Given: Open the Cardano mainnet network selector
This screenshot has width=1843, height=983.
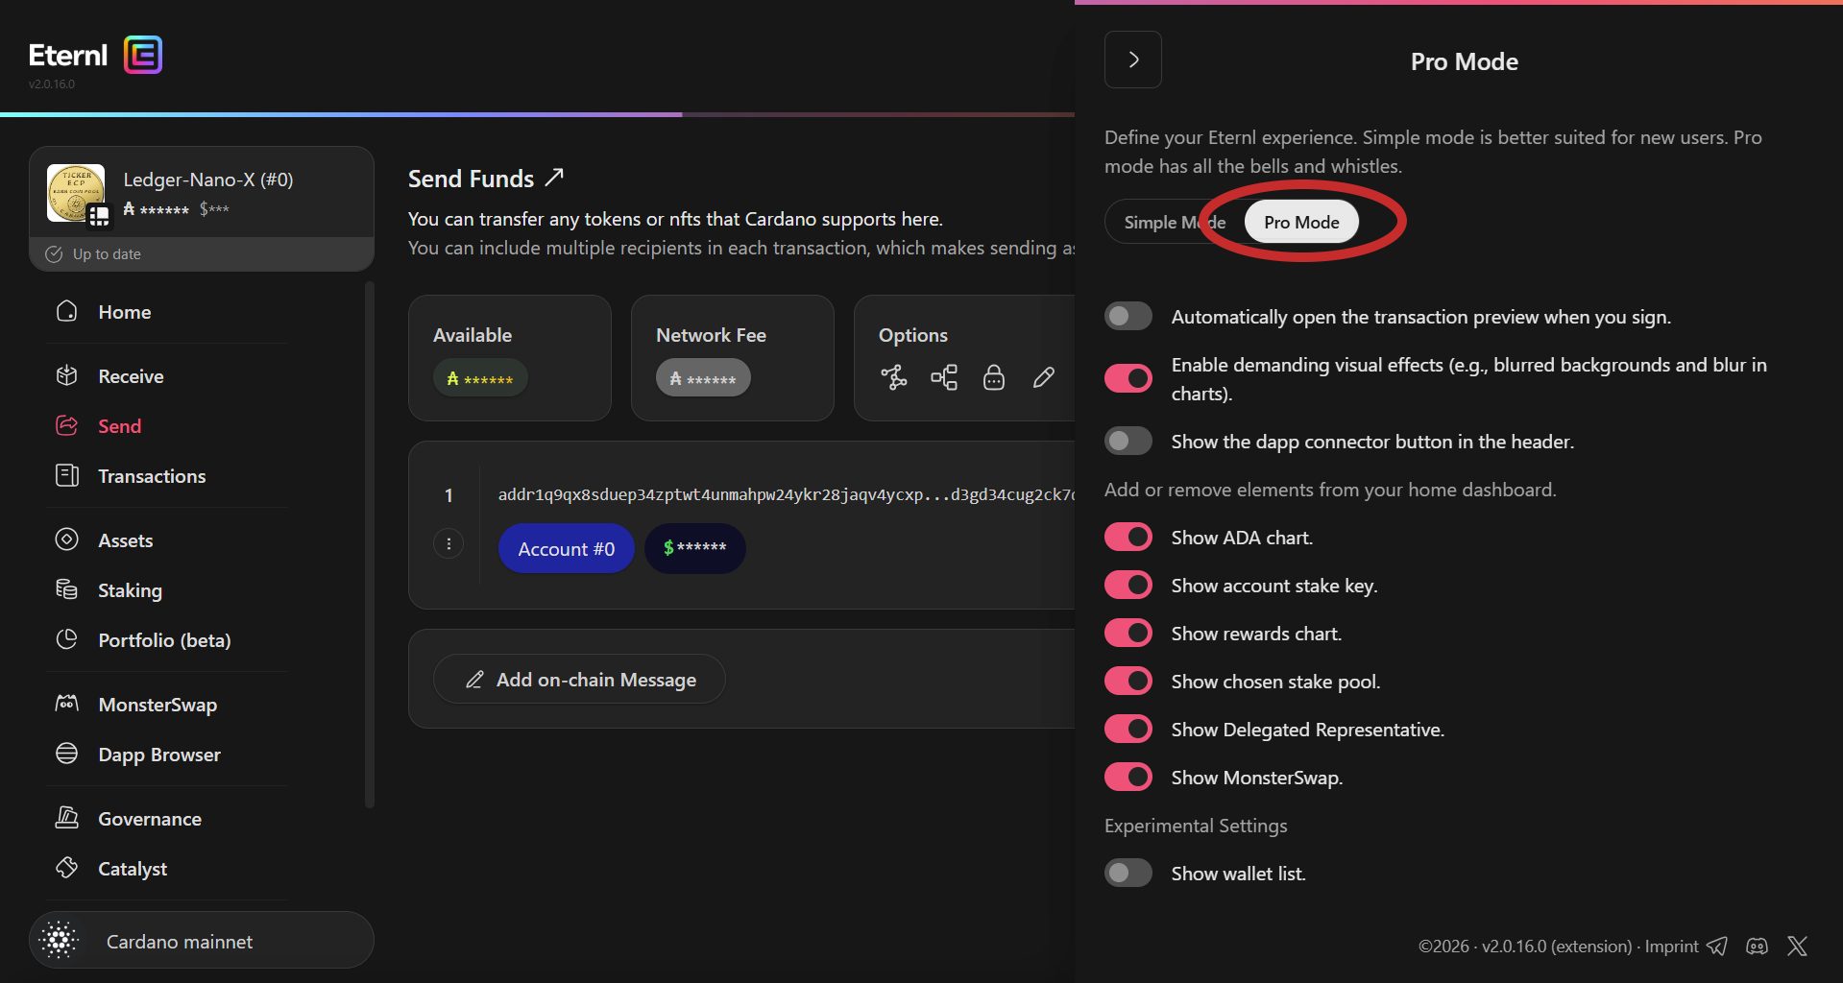Looking at the screenshot, I should click(x=202, y=941).
